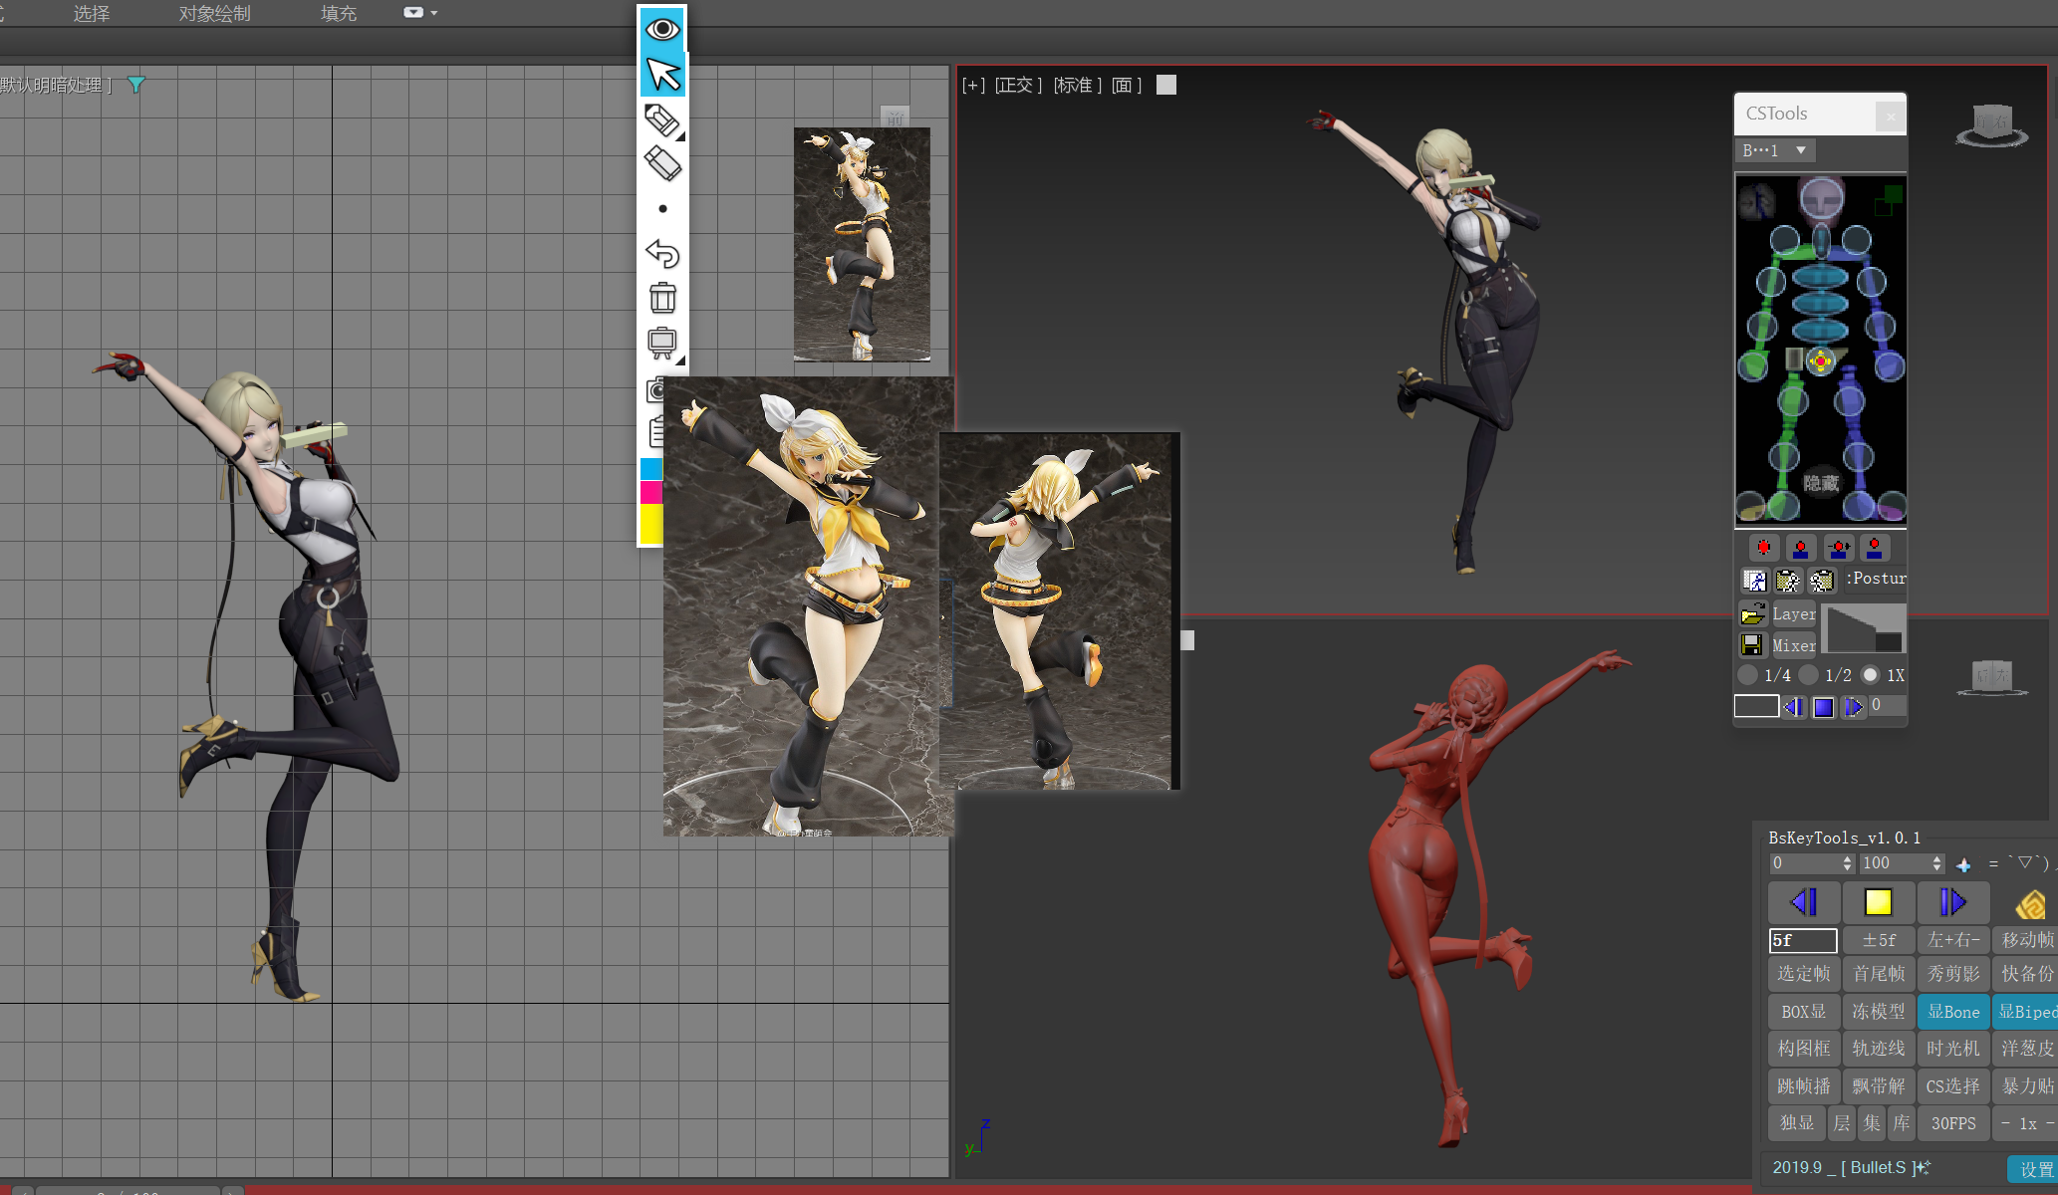
Task: Open the 选择 tab
Action: (92, 14)
